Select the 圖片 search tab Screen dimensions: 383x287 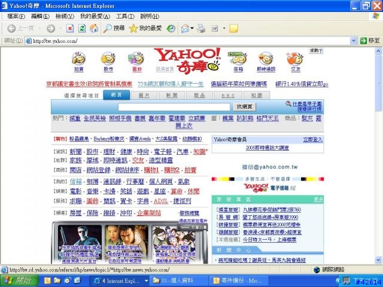point(144,95)
